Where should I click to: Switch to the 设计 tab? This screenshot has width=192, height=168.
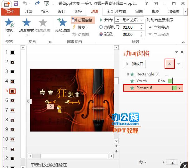coord(62,12)
